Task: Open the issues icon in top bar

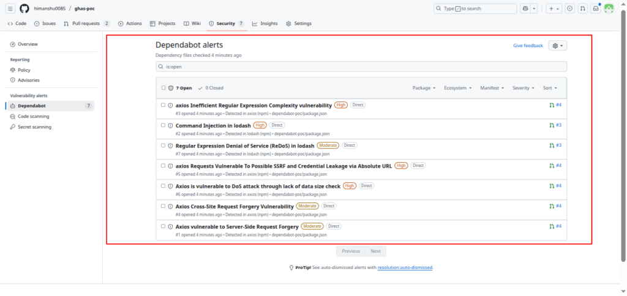Action: coord(570,9)
